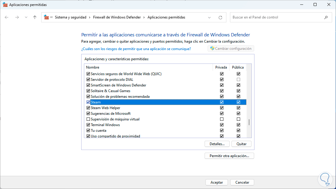Click the back navigation arrow
This screenshot has height=189, width=336.
7,17
